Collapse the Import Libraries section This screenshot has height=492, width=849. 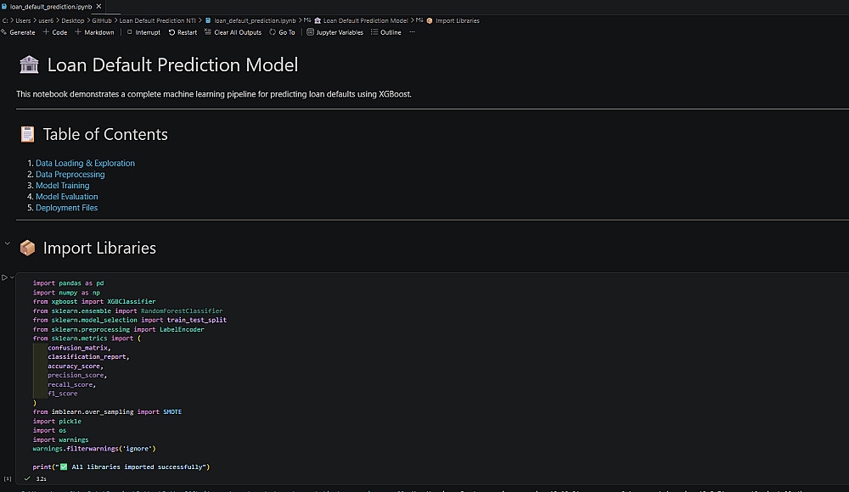[x=8, y=244]
